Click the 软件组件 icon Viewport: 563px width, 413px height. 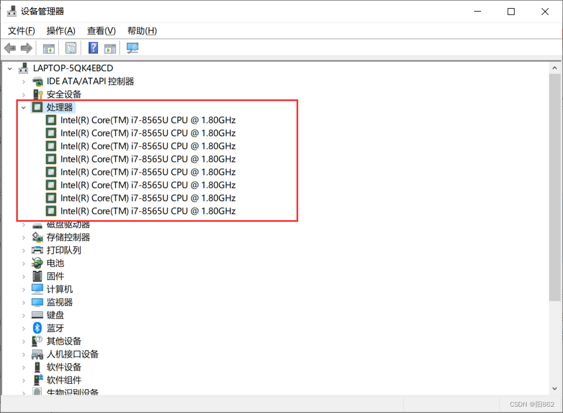pos(37,380)
